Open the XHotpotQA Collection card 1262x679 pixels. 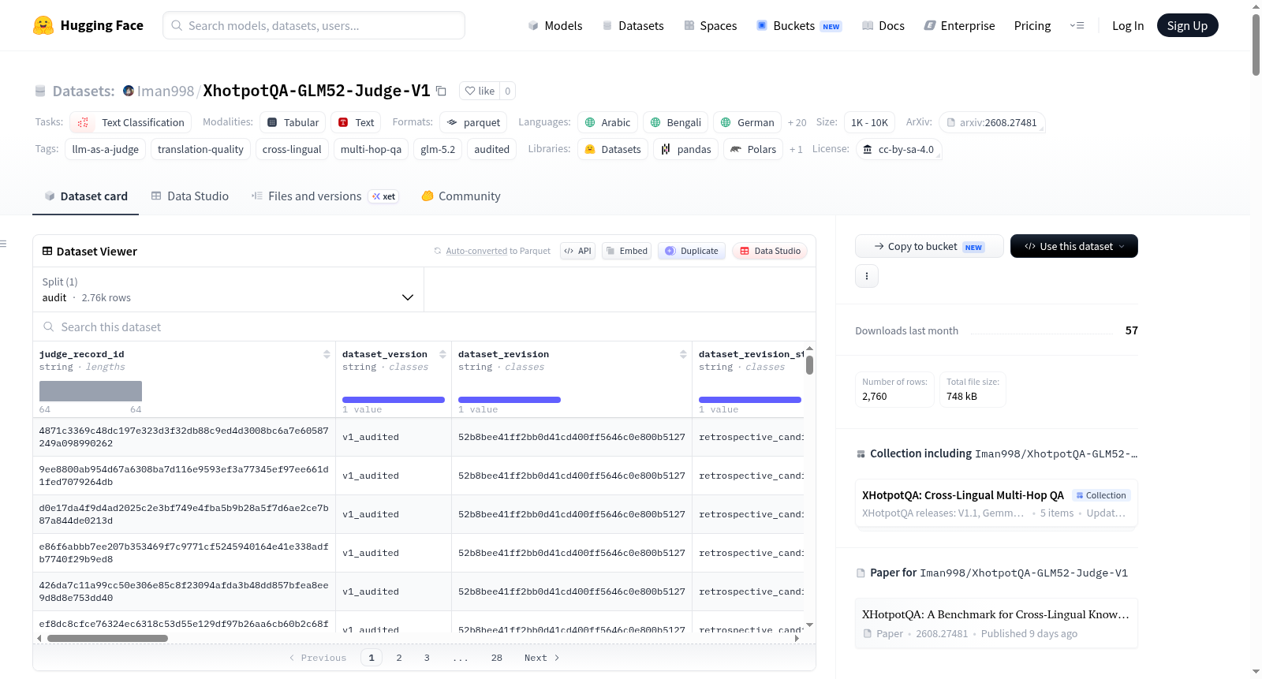pyautogui.click(x=996, y=504)
